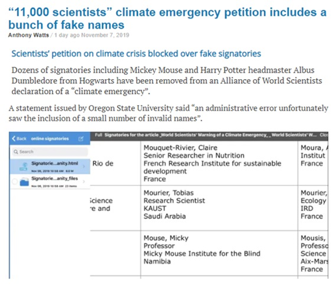The image size is (336, 287).
Task: Open 'Scientists' petition on climate crisis blocked' link
Action: [136, 54]
